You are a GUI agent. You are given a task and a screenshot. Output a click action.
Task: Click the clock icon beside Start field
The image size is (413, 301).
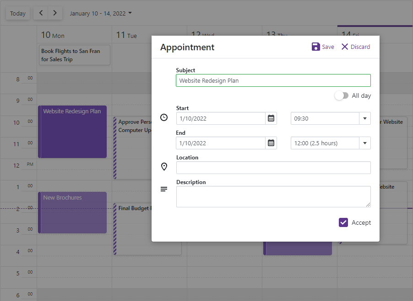pos(164,117)
